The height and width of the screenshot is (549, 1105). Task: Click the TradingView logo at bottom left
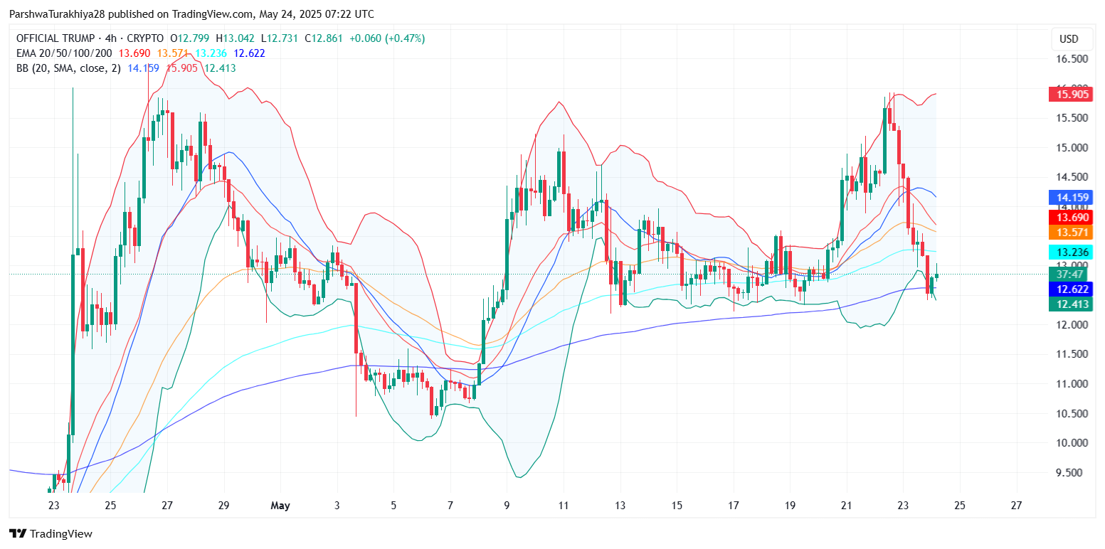coord(51,533)
